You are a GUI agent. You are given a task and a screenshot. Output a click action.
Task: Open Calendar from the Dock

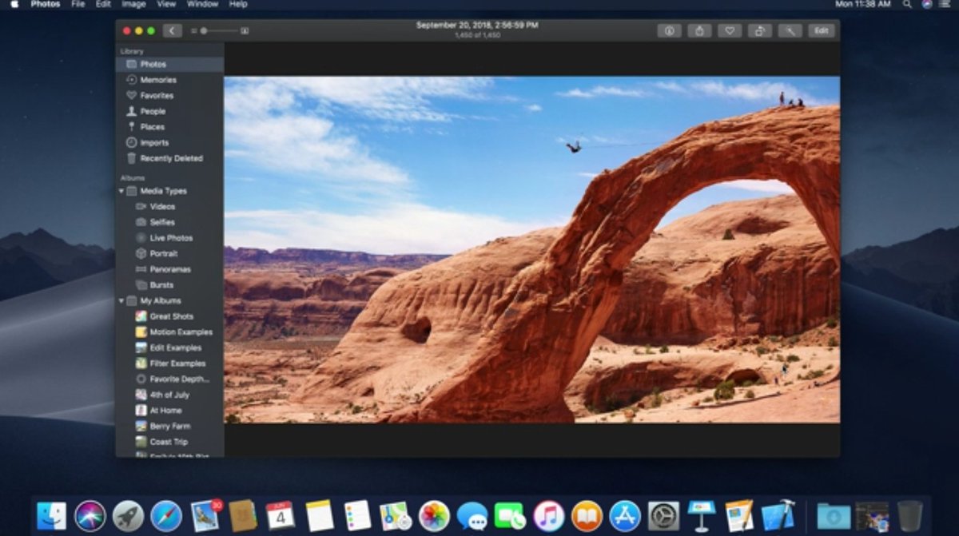281,516
